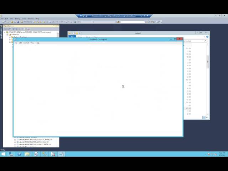This screenshot has width=228, height=171.
Task: Click the File tab in output Explorer window
Action: 72,37
